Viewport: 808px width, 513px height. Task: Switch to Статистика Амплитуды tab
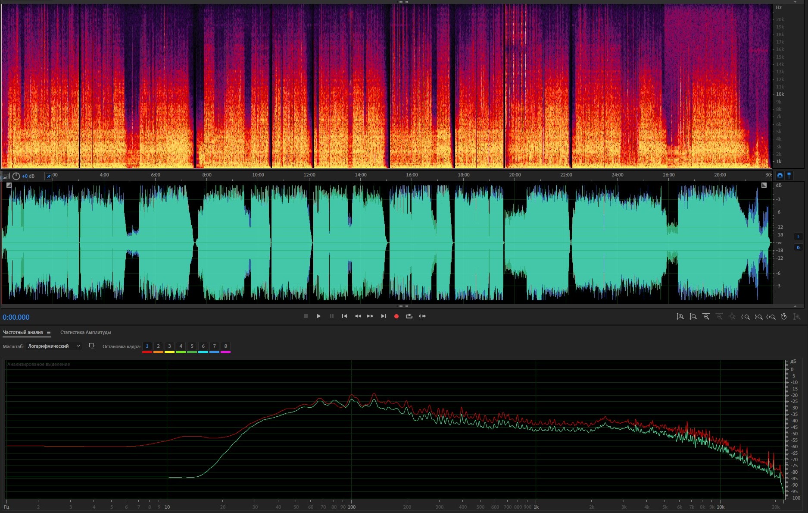pyautogui.click(x=85, y=332)
